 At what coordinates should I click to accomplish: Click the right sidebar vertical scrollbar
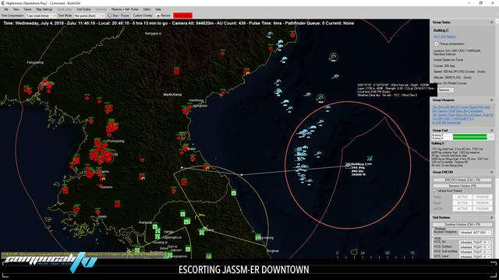pyautogui.click(x=497, y=138)
